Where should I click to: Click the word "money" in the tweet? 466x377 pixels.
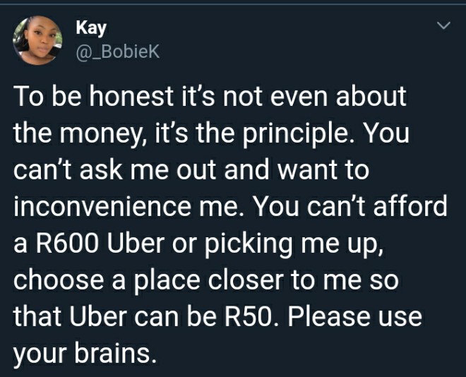click(100, 133)
